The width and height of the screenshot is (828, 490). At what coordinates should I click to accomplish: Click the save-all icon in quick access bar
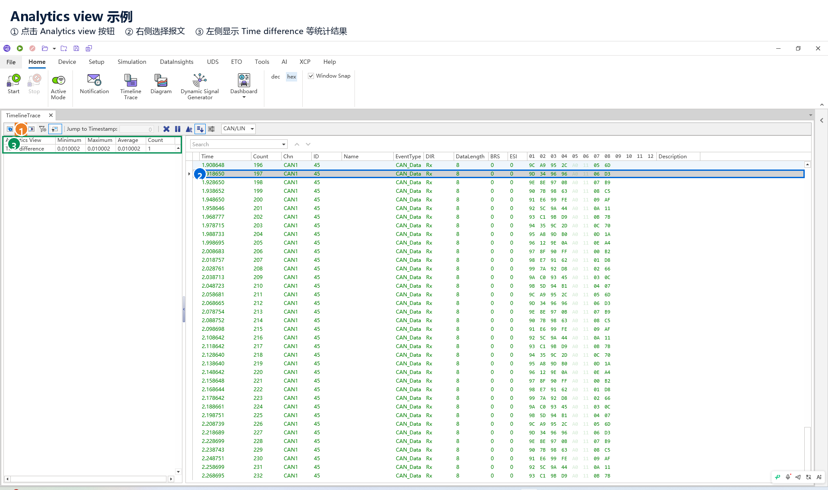pos(89,48)
